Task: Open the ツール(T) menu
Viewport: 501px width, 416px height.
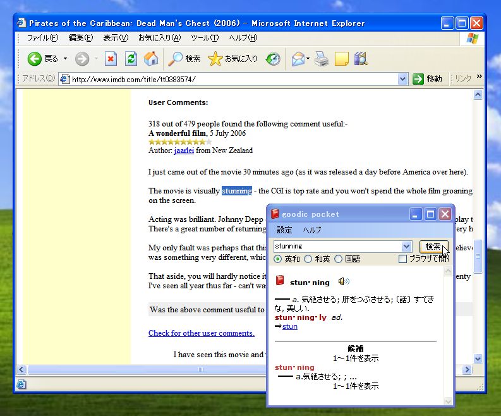Action: point(205,38)
